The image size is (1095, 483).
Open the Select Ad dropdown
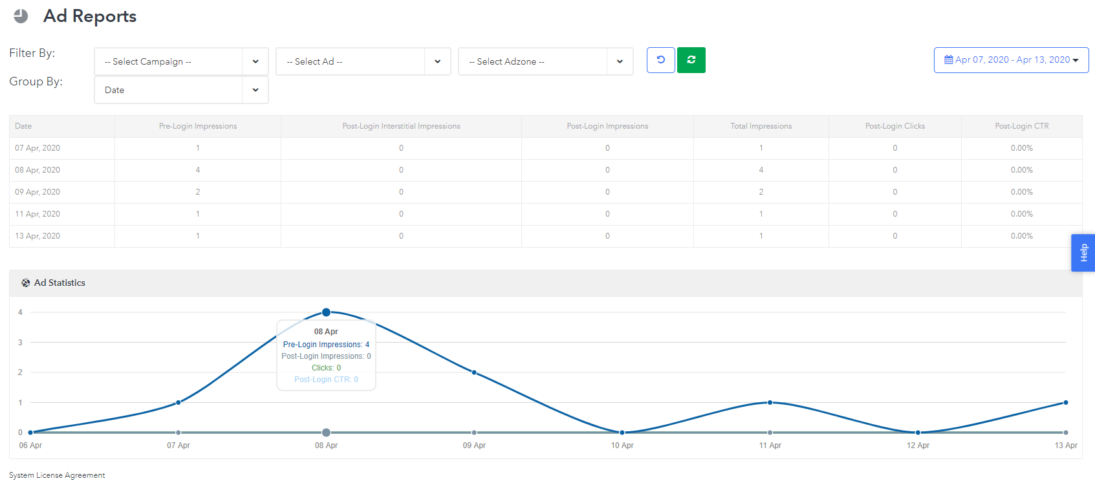tap(363, 61)
